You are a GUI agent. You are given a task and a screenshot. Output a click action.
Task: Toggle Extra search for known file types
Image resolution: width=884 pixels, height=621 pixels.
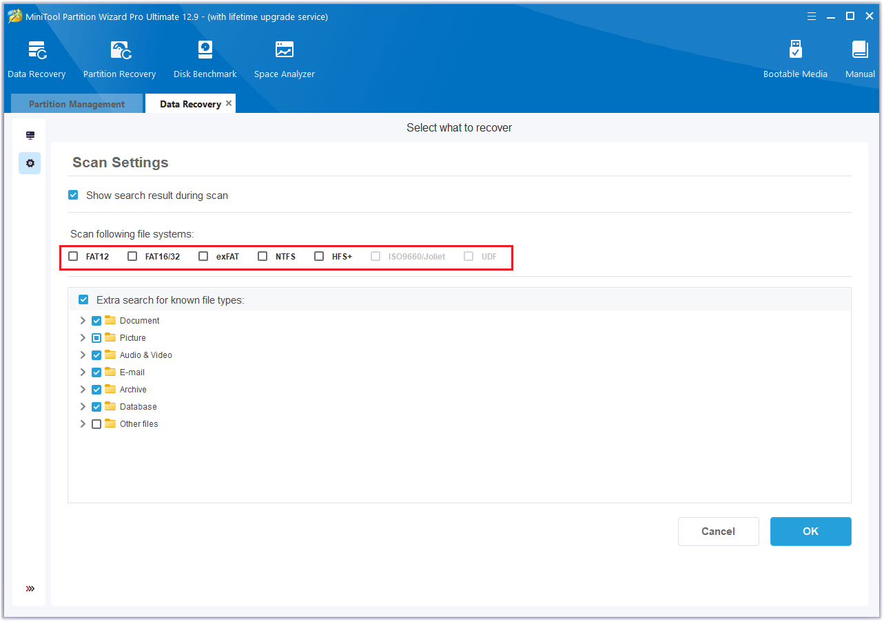[x=83, y=299]
